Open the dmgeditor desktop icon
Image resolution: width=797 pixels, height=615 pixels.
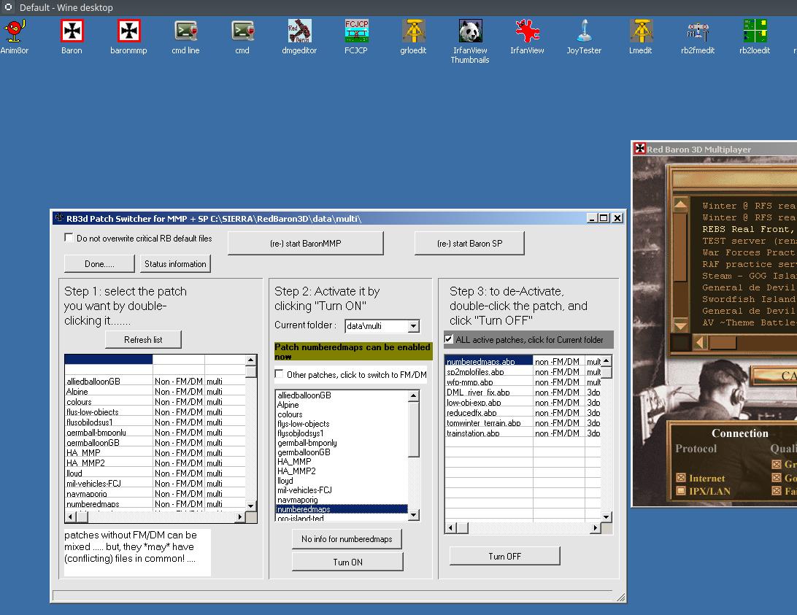point(299,31)
